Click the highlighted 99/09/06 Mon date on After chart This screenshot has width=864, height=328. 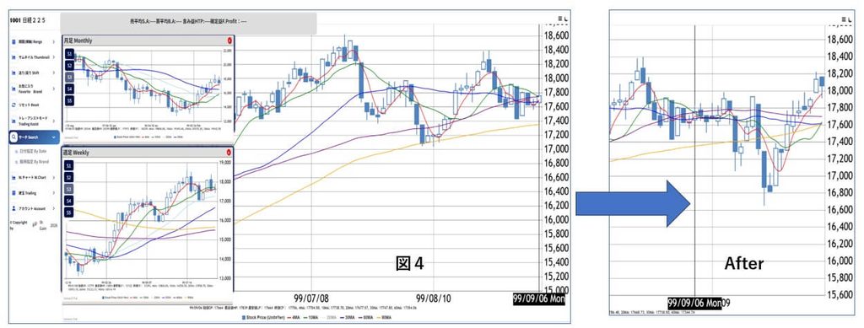694,304
